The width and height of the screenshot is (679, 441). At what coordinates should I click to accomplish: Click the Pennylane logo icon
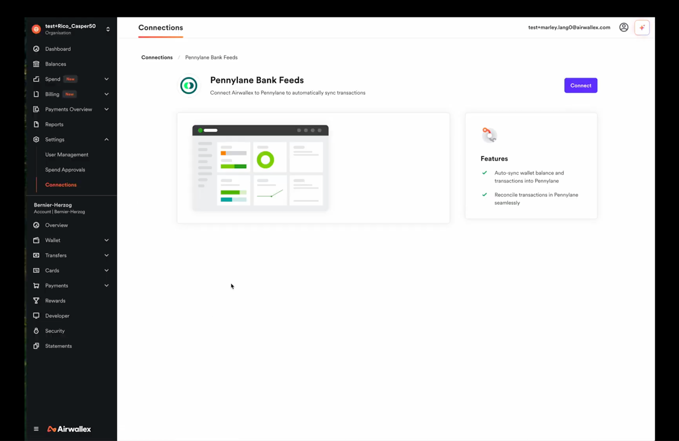click(189, 86)
